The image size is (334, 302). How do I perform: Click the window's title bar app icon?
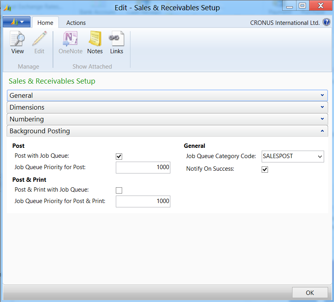click(7, 7)
